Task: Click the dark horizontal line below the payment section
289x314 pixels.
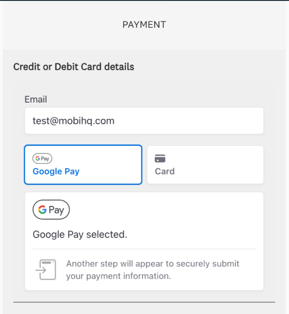Action: tap(144, 302)
